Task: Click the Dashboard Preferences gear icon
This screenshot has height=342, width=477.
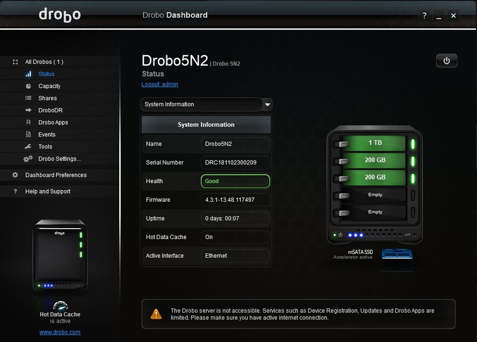Action: tap(15, 175)
